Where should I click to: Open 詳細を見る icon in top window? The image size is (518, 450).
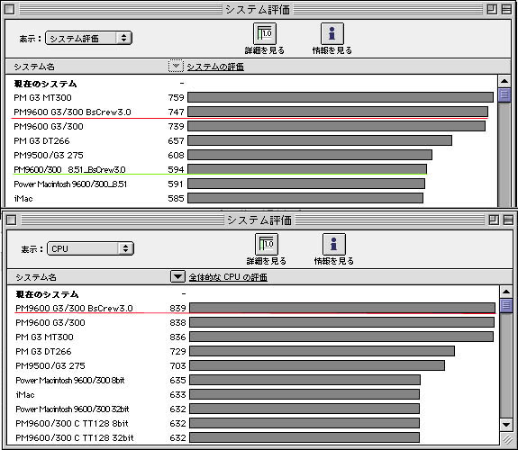click(265, 33)
